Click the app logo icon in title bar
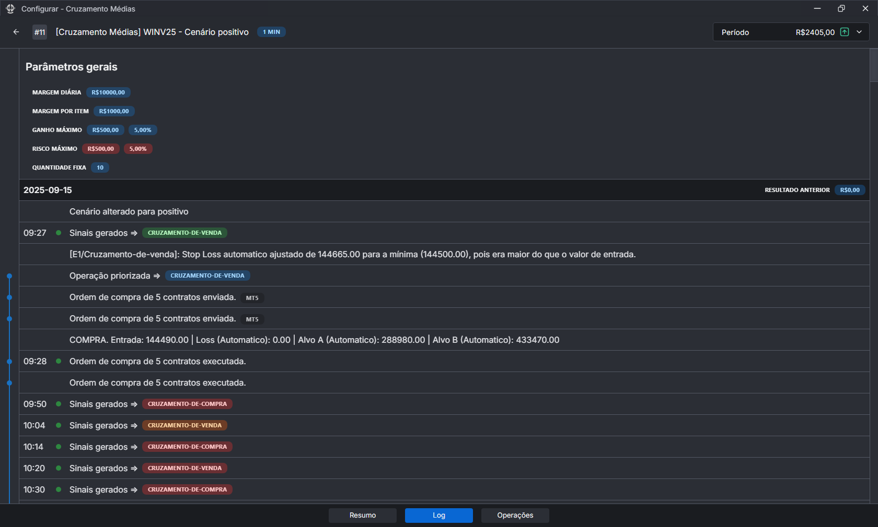878x527 pixels. click(10, 9)
